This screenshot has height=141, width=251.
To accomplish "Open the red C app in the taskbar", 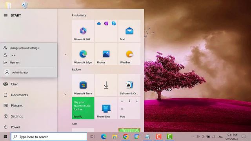I will (x=158, y=137).
